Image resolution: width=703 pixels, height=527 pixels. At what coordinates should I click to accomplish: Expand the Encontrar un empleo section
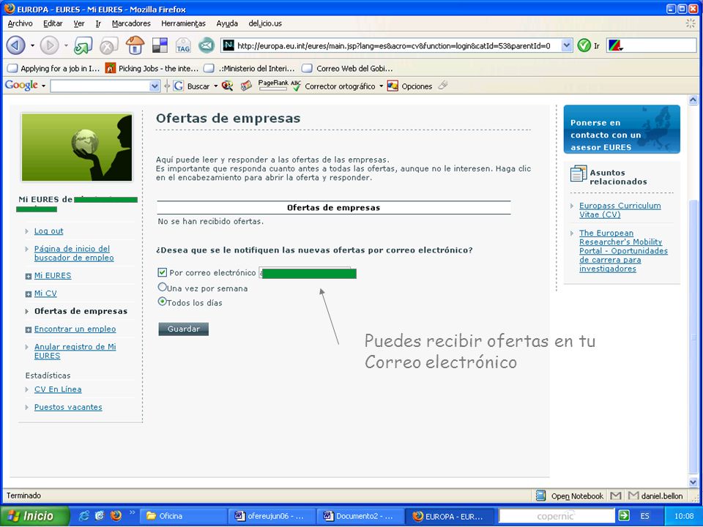tap(29, 330)
